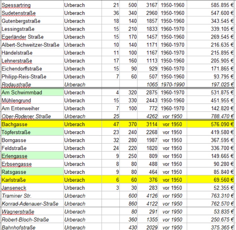The image size is (236, 230).
Task: Click the Bahnhofstraße cell
Action: (x=32, y=227)
